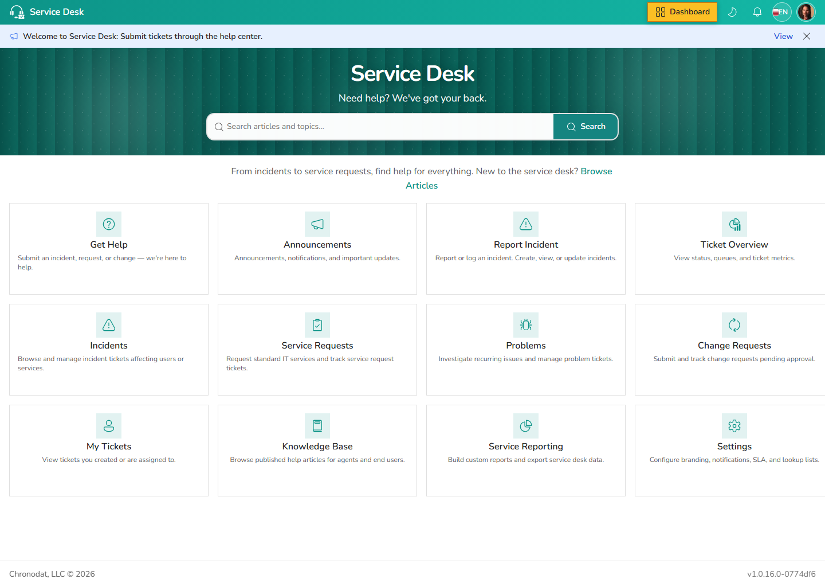Open notifications via the bell icon
This screenshot has width=825, height=587.
click(757, 12)
